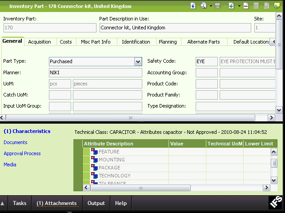Select the MOUNTING attribute text
This screenshot has height=213, width=285.
112,160
